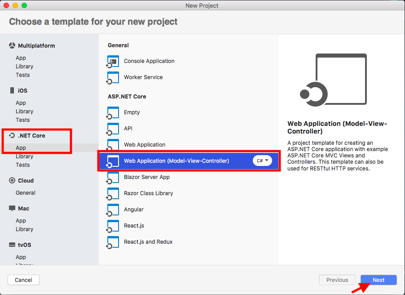Click the Cloud category icon

[12, 180]
